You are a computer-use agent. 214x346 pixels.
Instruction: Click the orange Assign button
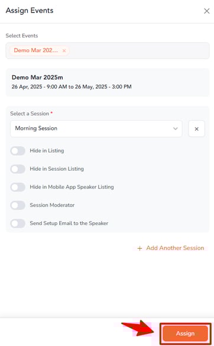click(x=185, y=333)
